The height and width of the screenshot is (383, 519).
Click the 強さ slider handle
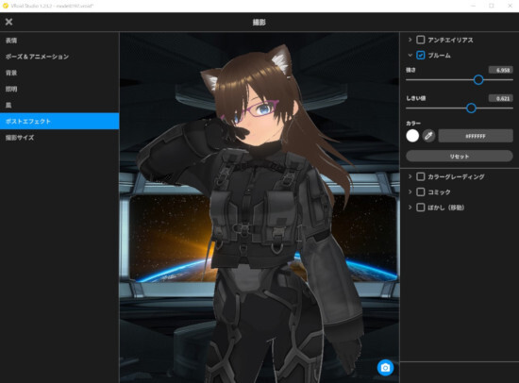478,79
